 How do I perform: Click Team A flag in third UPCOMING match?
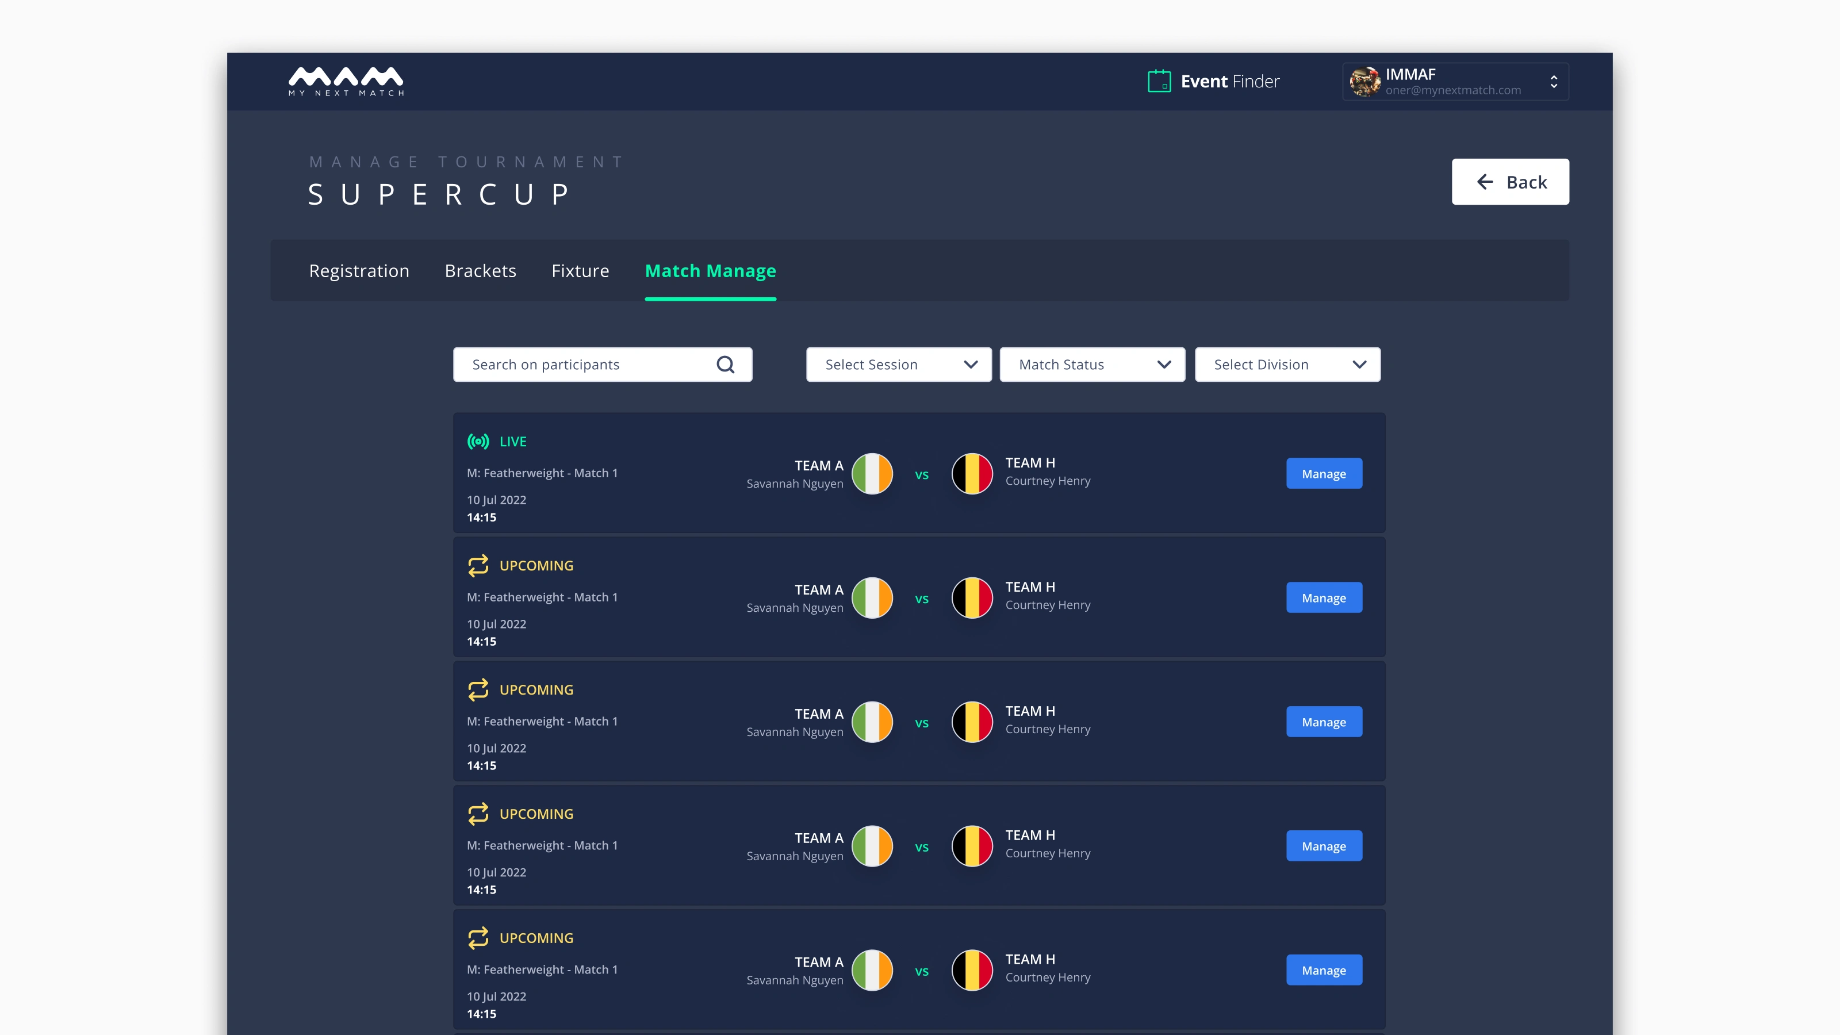872,846
